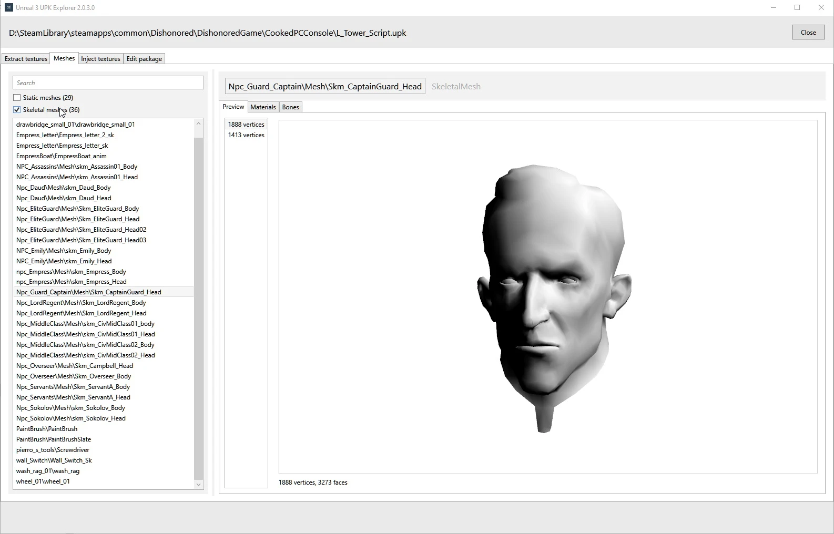Select EmpressBoat_anim mesh entry
This screenshot has height=534, width=834.
click(61, 156)
